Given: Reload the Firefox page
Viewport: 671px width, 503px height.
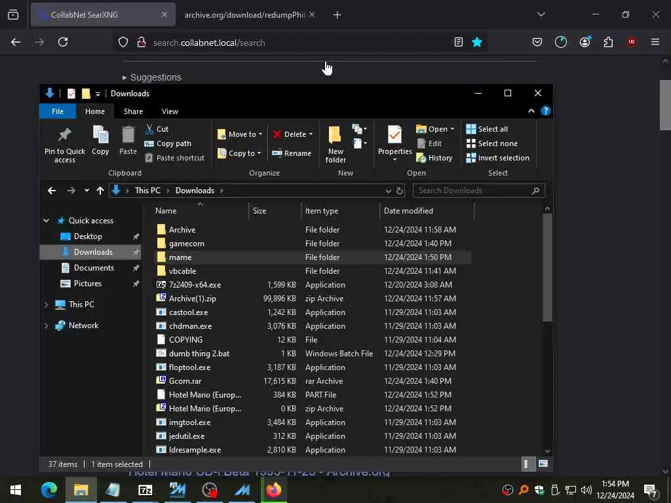Looking at the screenshot, I should [x=63, y=42].
